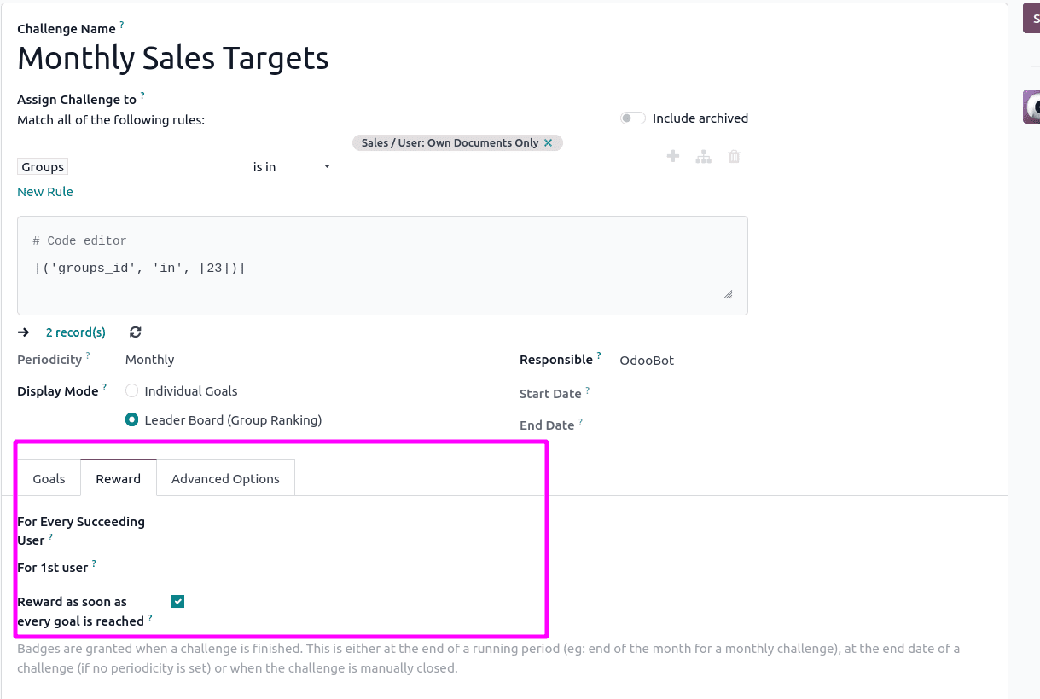Remove the Sales User Own Documents Only tag

tap(549, 142)
